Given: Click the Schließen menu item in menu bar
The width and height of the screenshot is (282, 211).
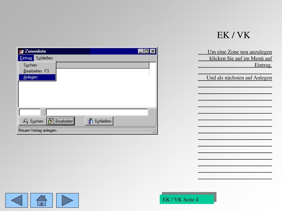Looking at the screenshot, I should click(x=44, y=58).
